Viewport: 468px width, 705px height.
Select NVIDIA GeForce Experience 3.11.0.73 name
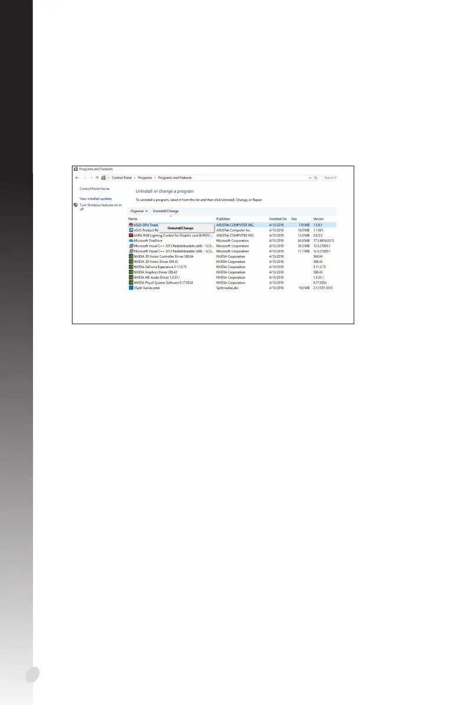(160, 267)
